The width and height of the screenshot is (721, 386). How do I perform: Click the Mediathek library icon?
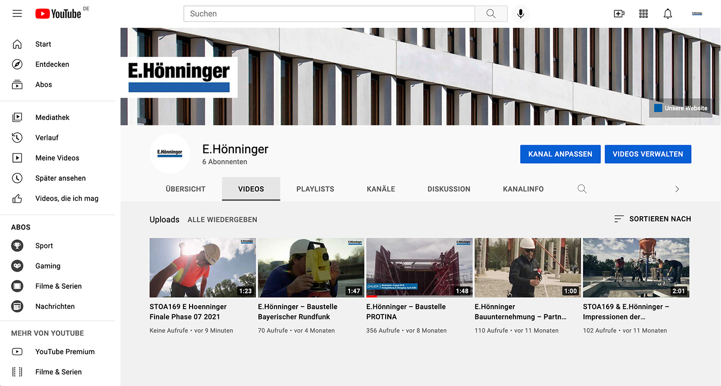click(18, 117)
